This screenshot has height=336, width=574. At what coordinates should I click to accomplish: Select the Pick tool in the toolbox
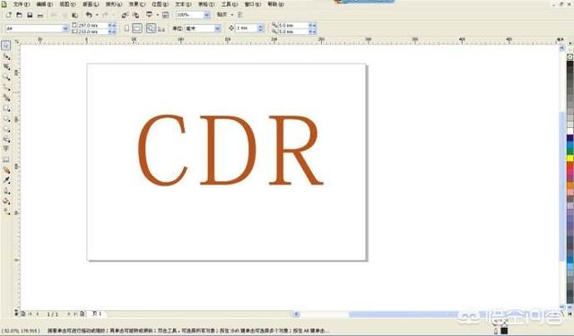tap(6, 46)
